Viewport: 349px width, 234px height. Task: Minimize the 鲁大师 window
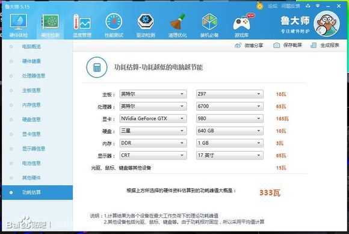pos(328,6)
